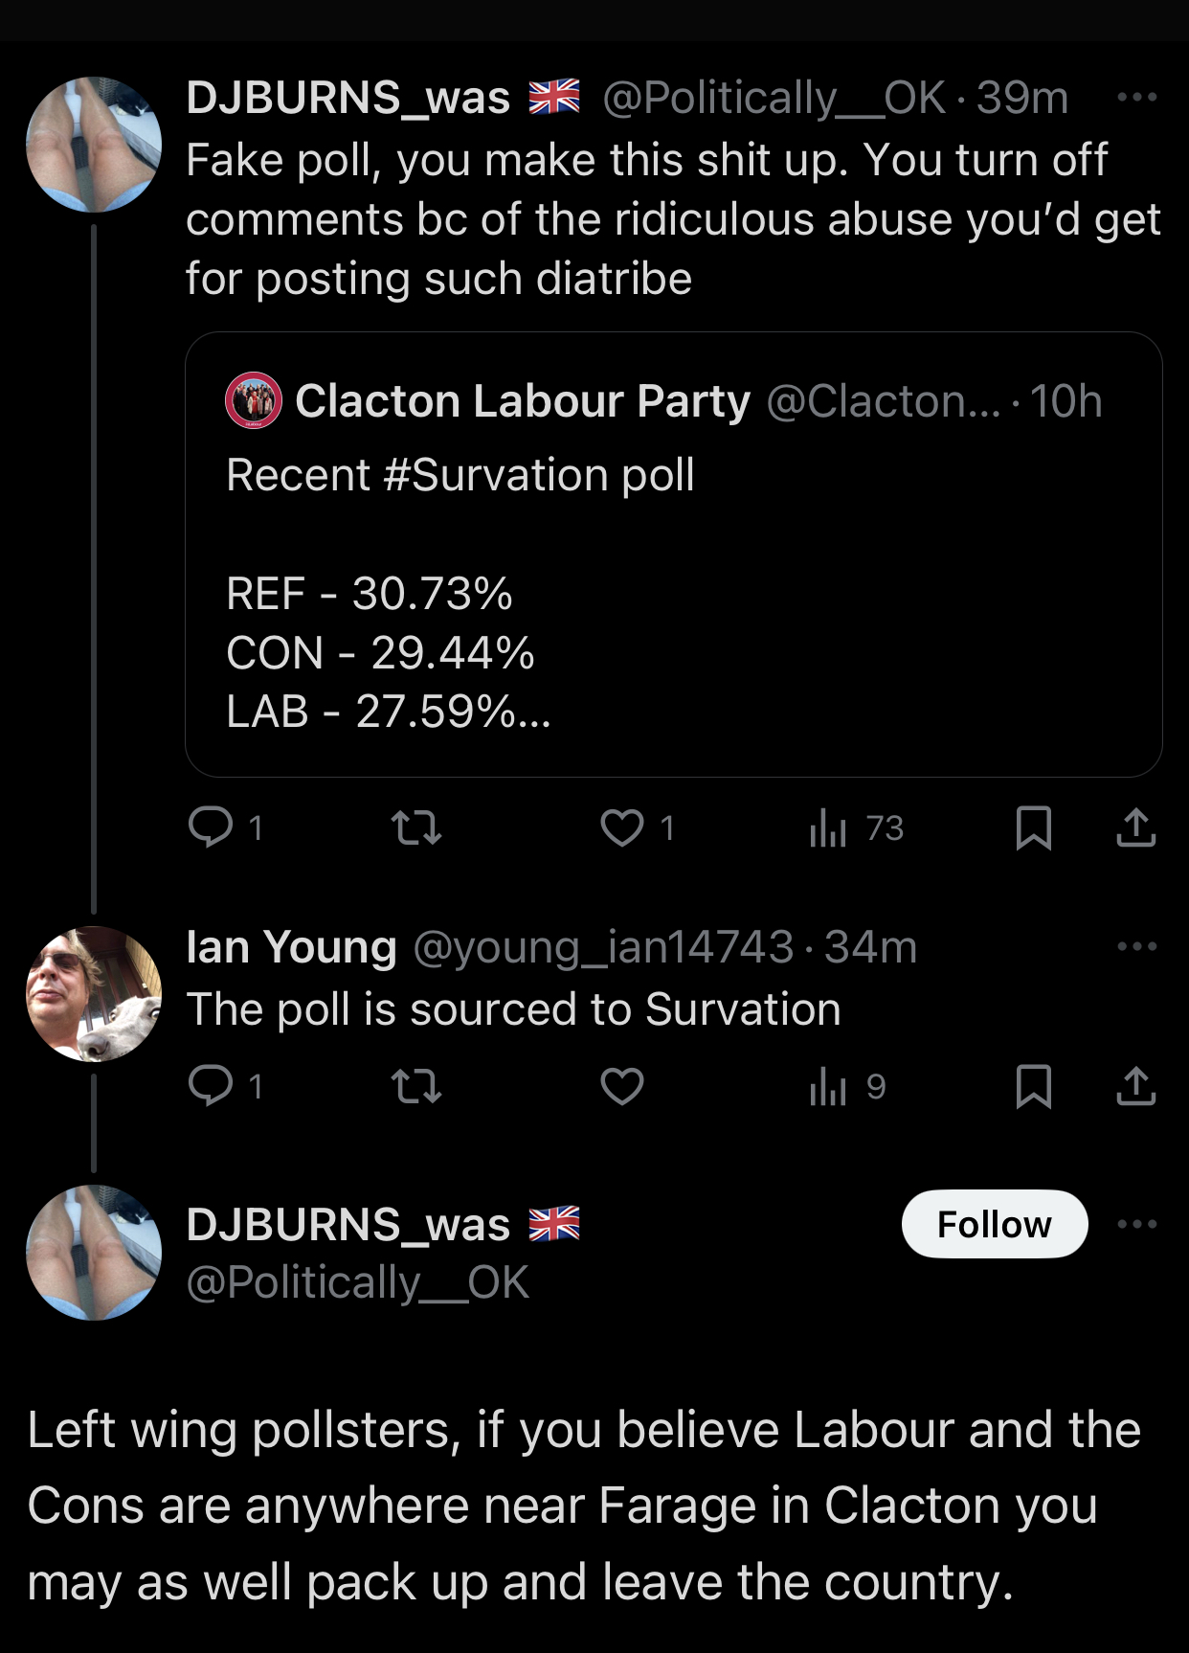Open more options on first tweet
Image resolution: width=1189 pixels, height=1653 pixels.
1136,97
